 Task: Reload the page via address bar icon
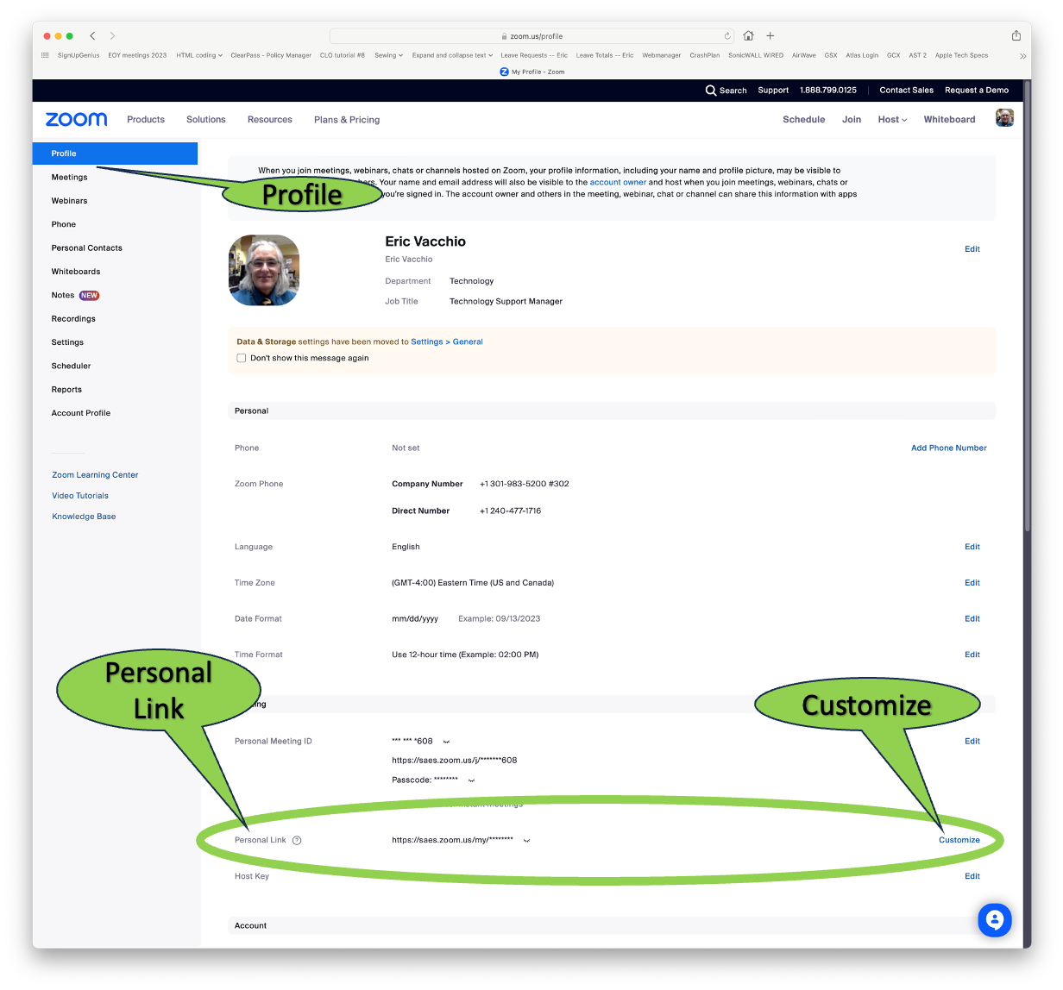tap(727, 36)
